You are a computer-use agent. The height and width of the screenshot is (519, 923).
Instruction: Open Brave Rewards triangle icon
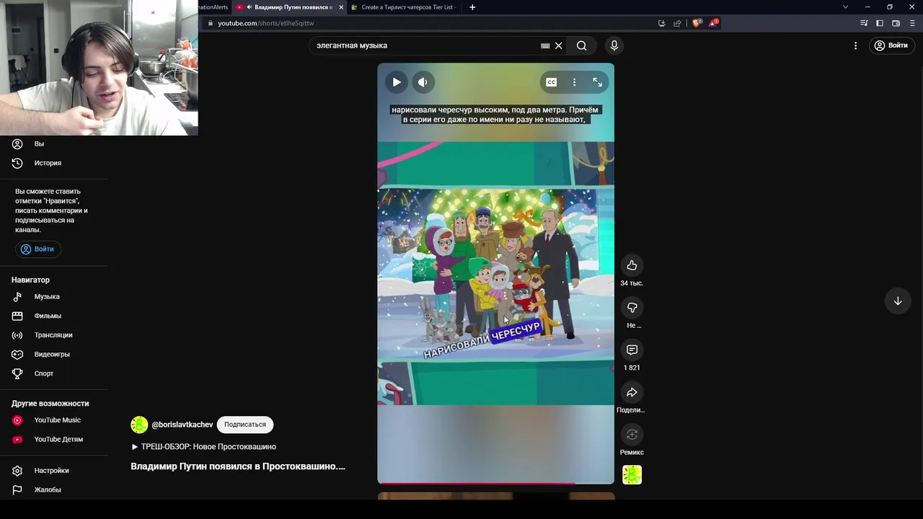coord(713,23)
